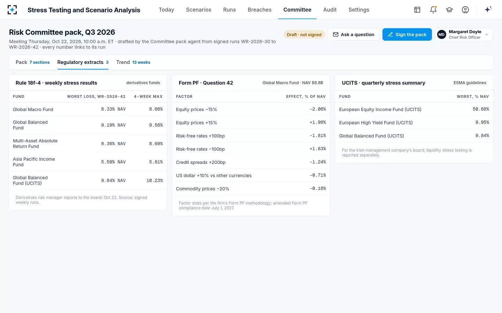Click the Draft not signed badge
Image resolution: width=502 pixels, height=313 pixels.
click(304, 34)
